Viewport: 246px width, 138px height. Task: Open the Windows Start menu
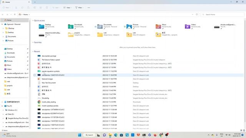tap(80, 135)
